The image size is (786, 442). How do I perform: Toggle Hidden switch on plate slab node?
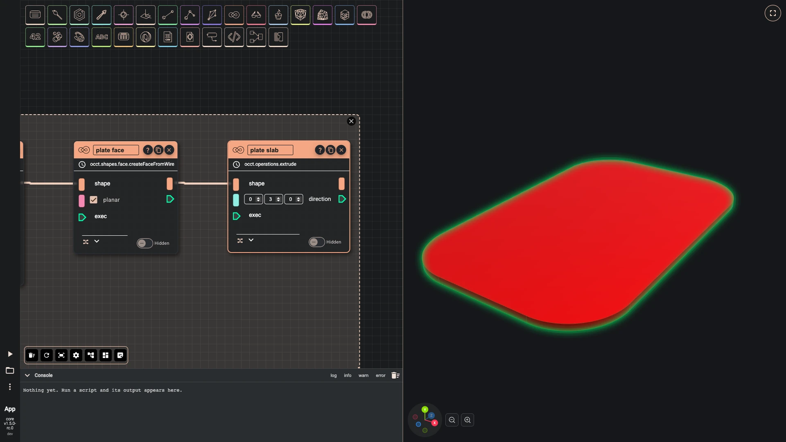point(316,242)
